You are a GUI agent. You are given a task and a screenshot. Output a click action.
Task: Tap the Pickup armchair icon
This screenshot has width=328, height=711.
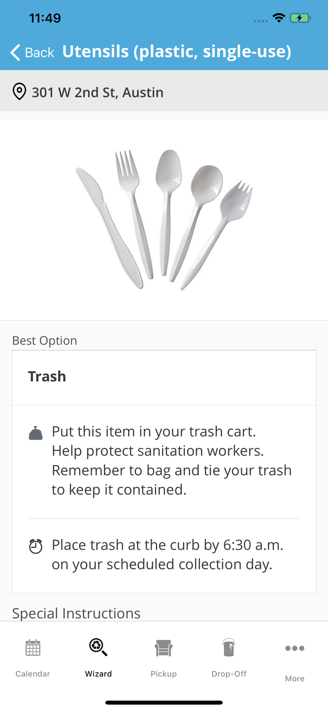[164, 648]
